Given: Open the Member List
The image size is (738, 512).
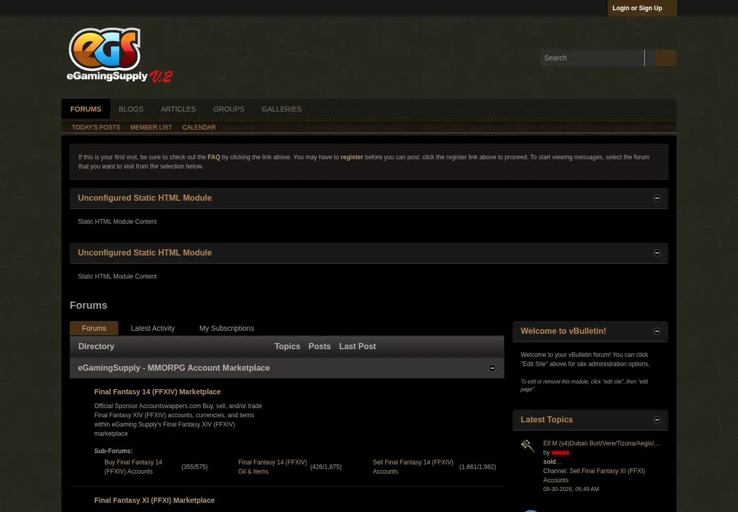Looking at the screenshot, I should 151,127.
